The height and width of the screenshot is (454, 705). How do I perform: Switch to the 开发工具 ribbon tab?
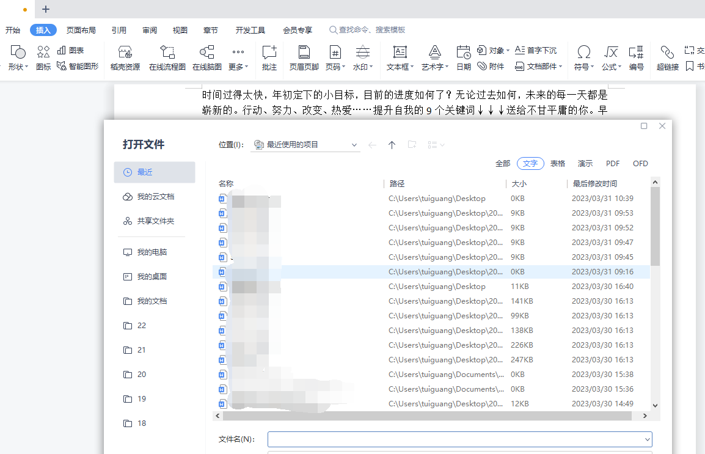(250, 30)
